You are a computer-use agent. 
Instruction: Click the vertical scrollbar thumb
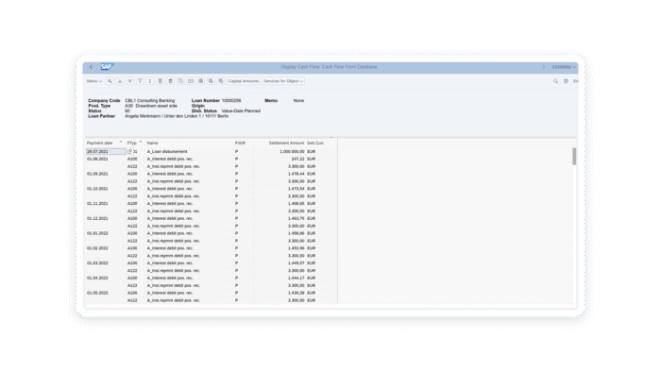click(x=574, y=157)
